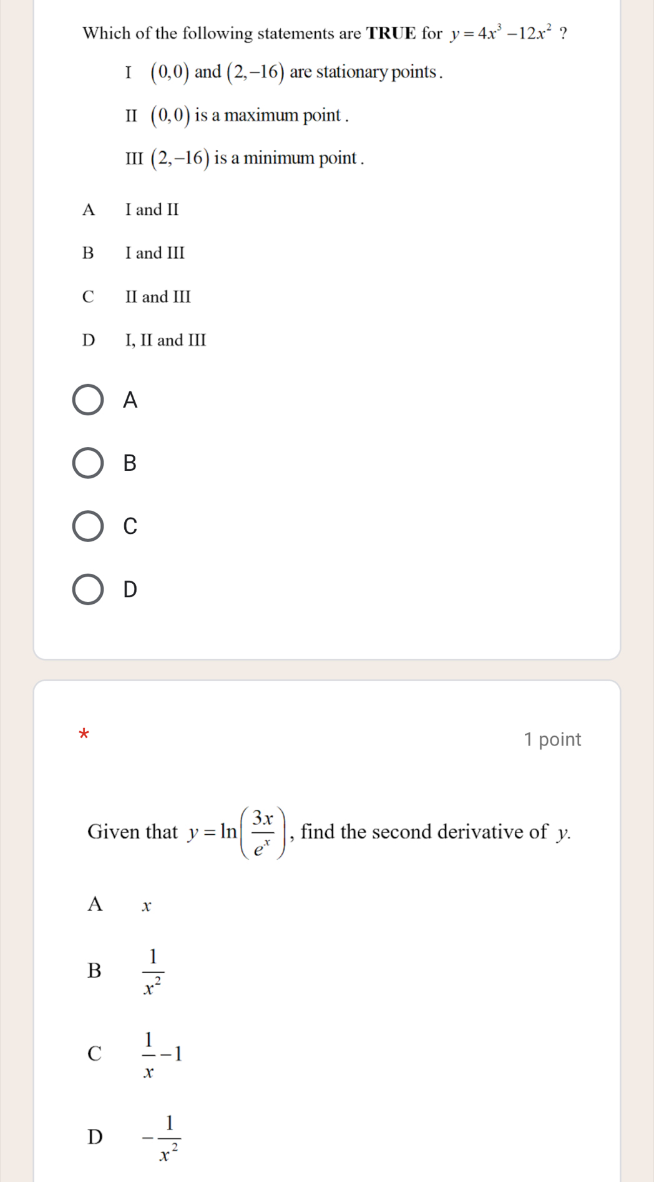Pick radio button option D
This screenshot has width=654, height=1182.
coord(88,589)
